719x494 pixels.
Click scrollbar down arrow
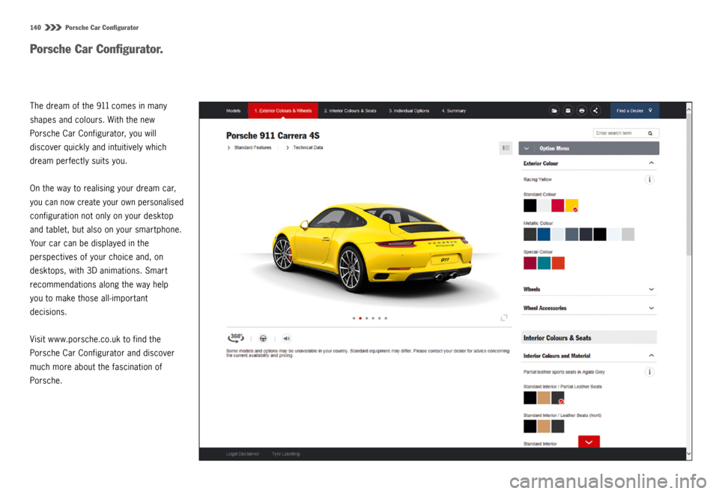[x=688, y=454]
